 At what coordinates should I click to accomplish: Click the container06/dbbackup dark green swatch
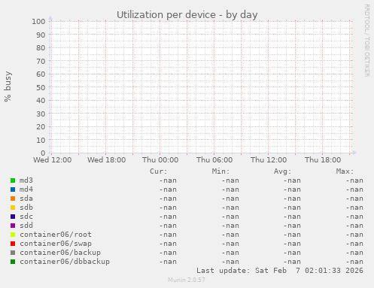[13, 262]
